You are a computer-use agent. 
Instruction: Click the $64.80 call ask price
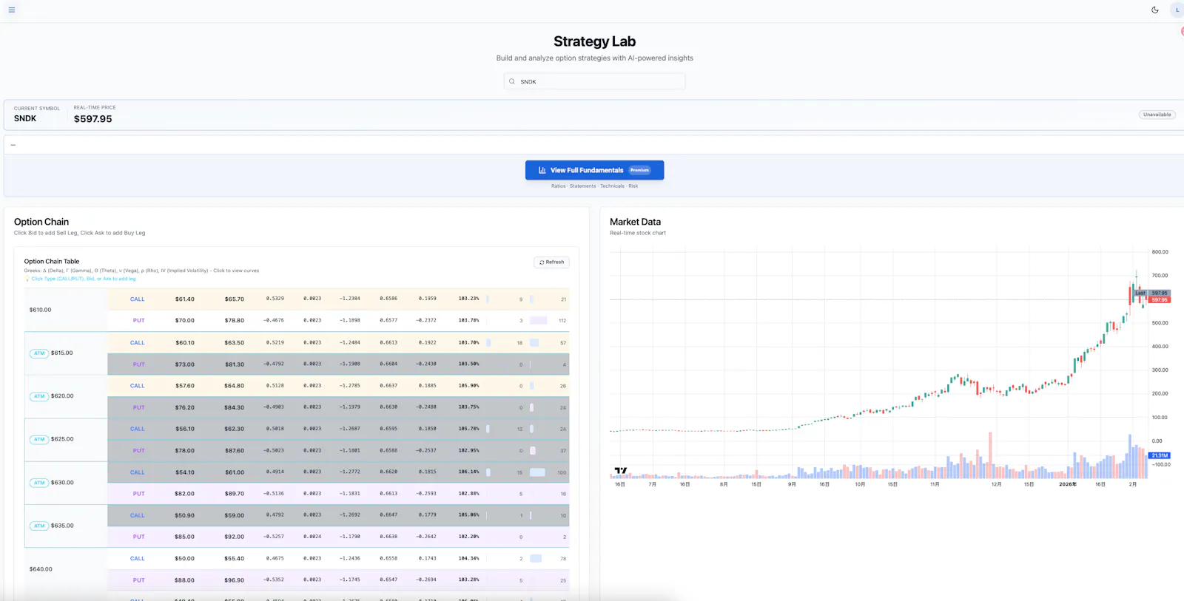click(x=234, y=386)
